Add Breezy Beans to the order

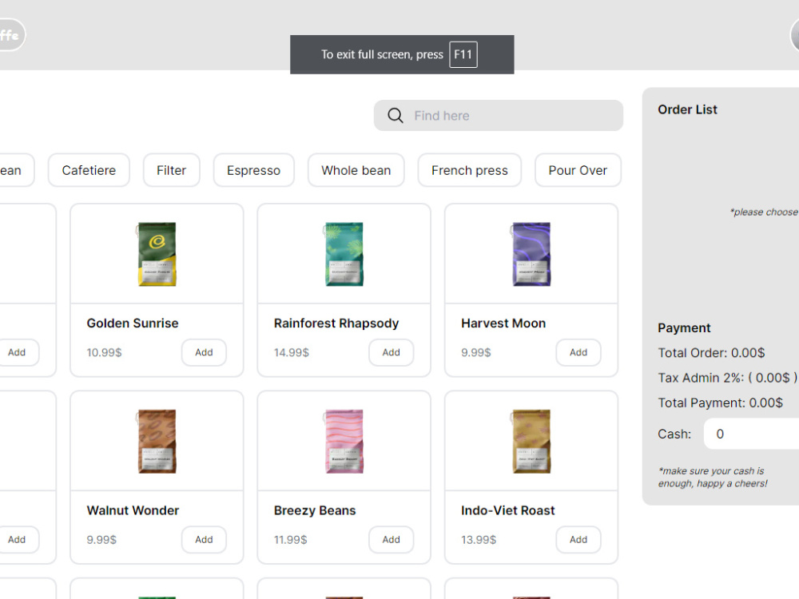392,539
